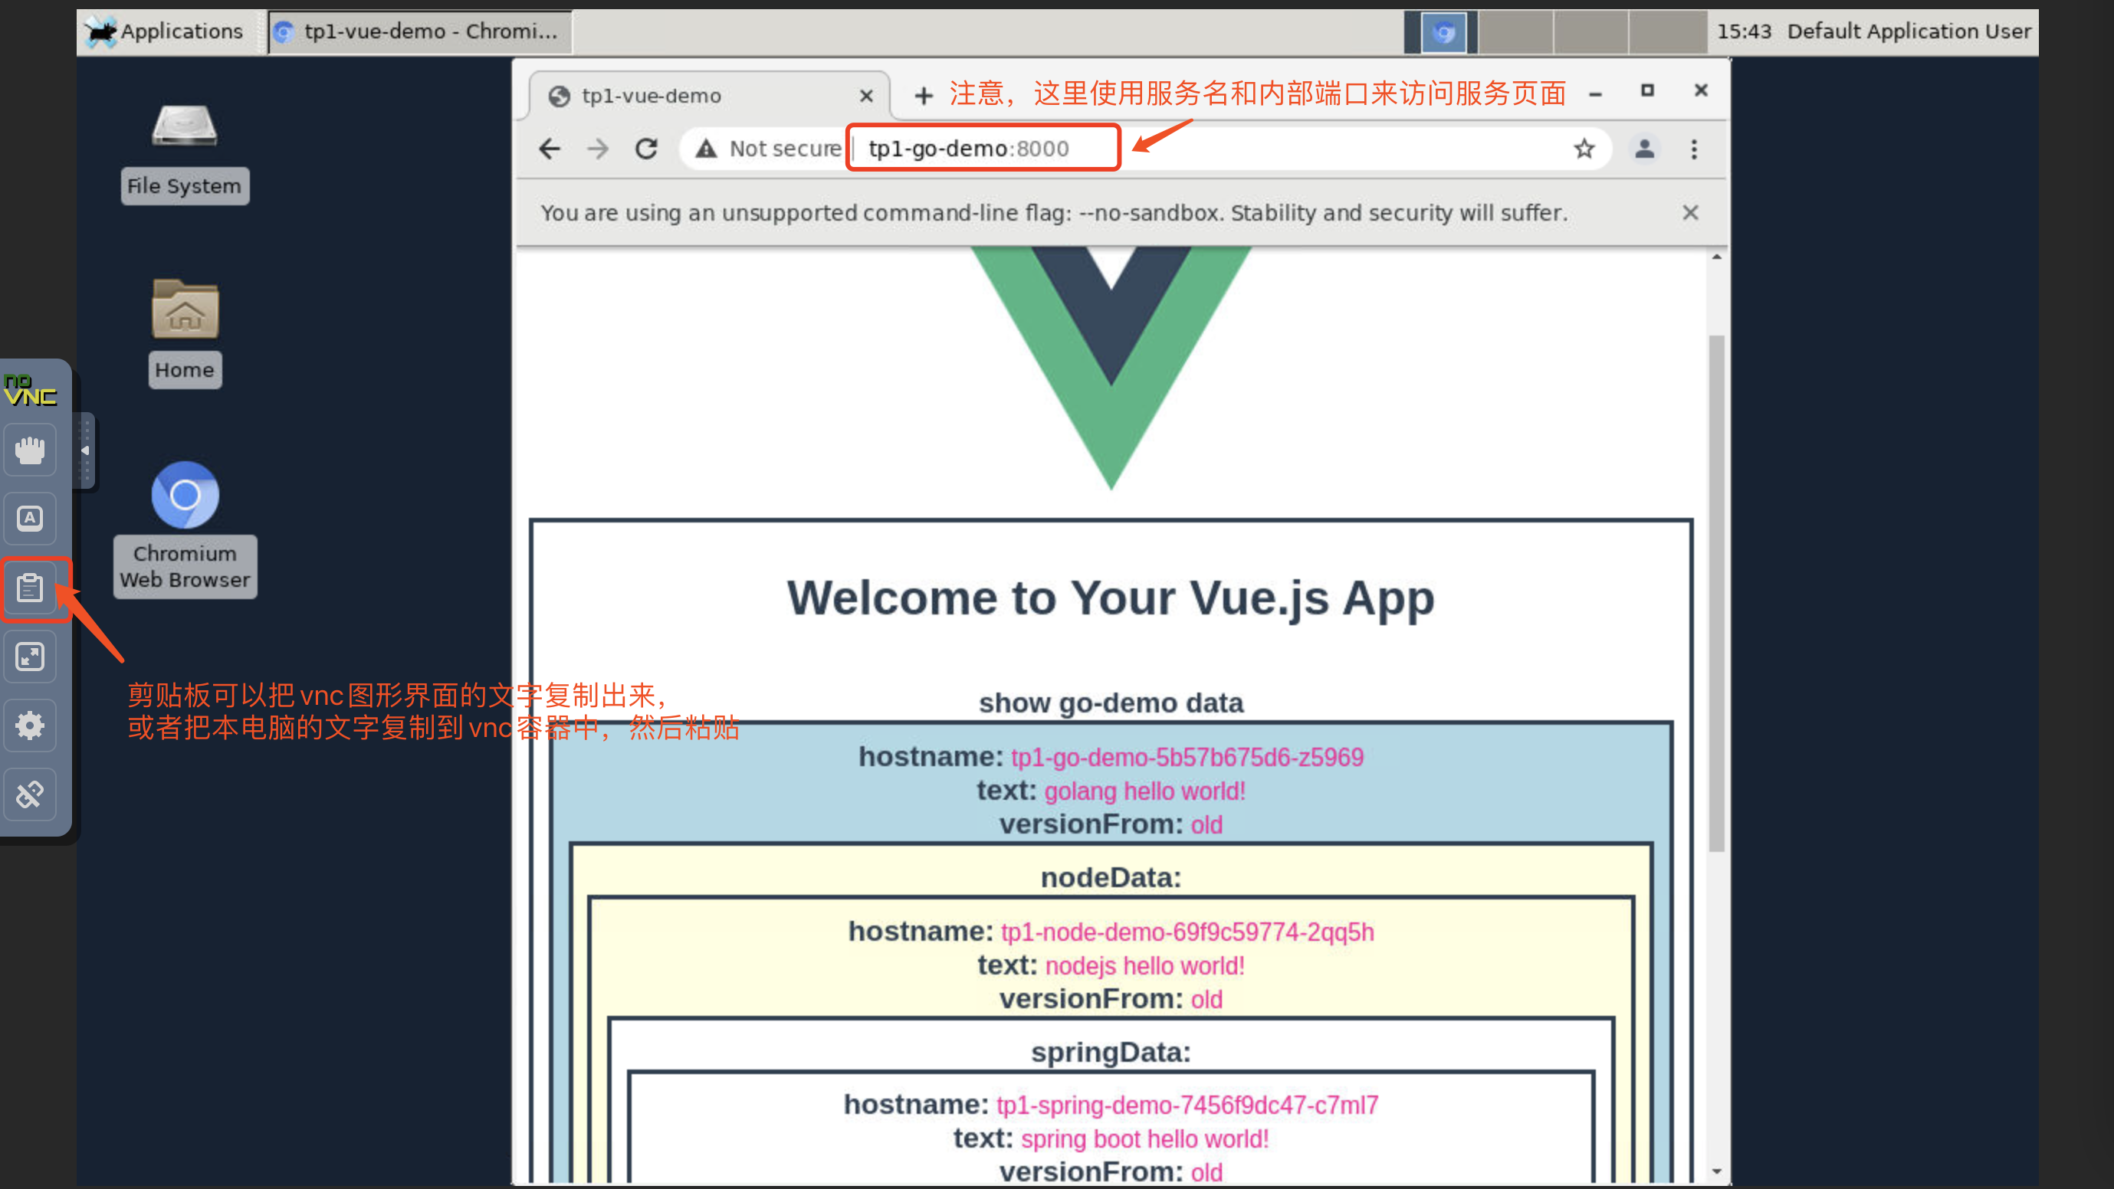Reload the tp1-vue-demo page

pos(647,149)
